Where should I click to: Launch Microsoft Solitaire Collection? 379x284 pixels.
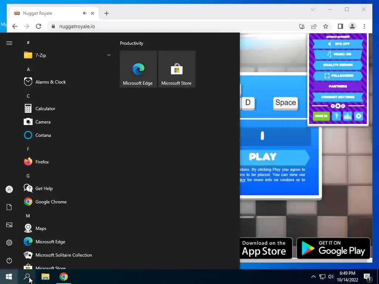tap(67, 255)
